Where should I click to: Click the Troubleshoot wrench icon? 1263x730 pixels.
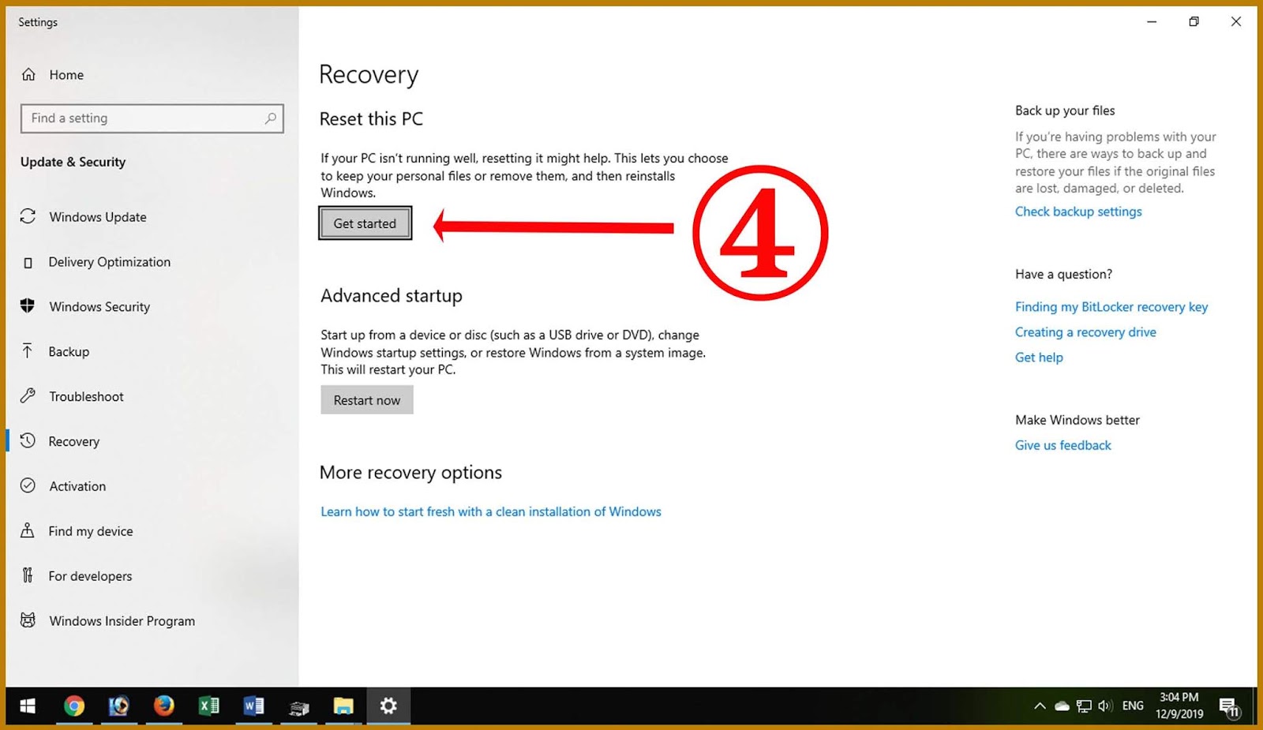(28, 395)
